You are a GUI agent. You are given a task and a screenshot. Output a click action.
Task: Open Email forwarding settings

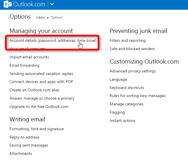(24, 65)
